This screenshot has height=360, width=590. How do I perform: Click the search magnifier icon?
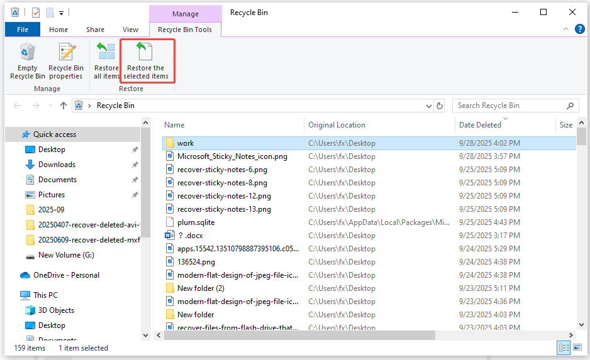click(x=570, y=106)
